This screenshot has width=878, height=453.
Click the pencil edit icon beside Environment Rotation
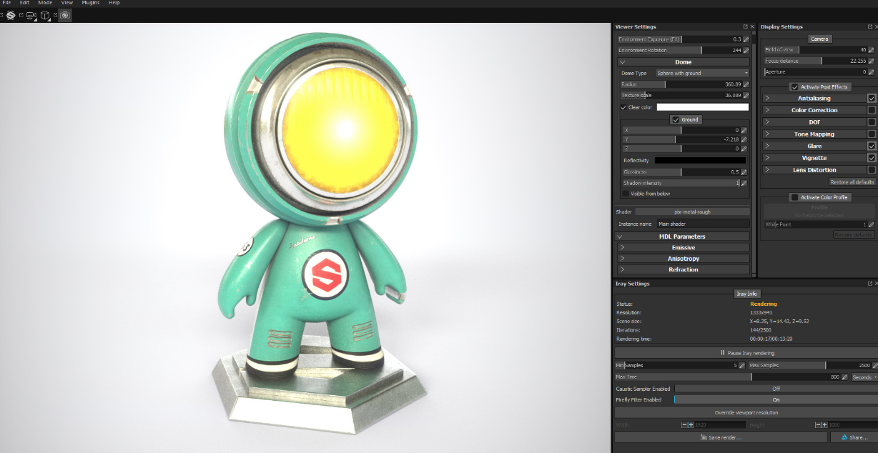pyautogui.click(x=746, y=51)
